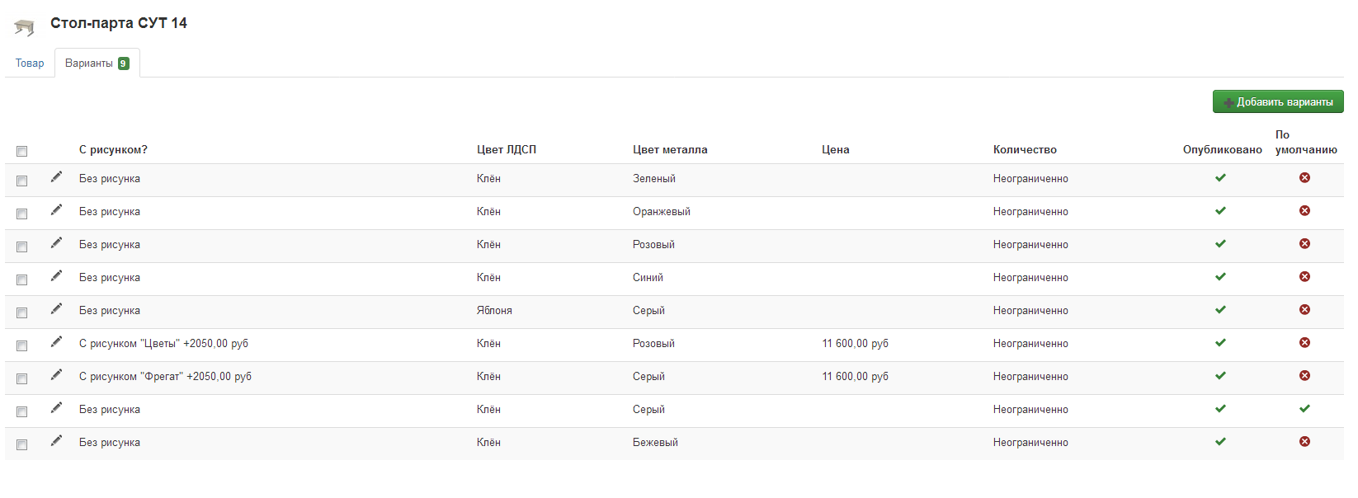1358x498 pixels.
Task: Set the Бежевый variant as default
Action: (1304, 442)
